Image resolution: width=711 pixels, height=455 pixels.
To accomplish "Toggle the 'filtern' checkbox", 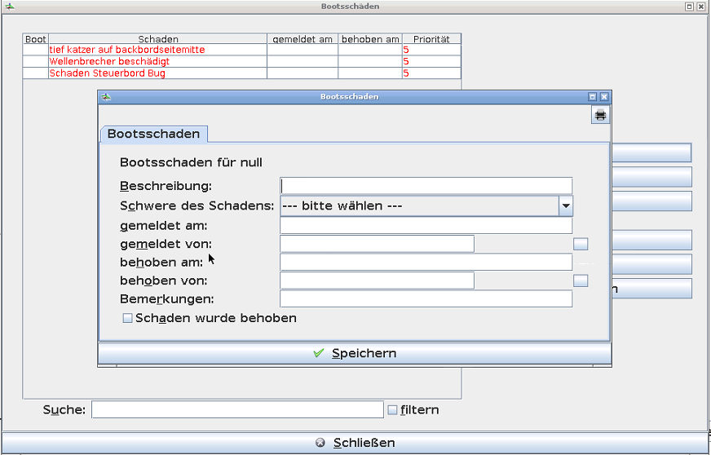I will 392,410.
